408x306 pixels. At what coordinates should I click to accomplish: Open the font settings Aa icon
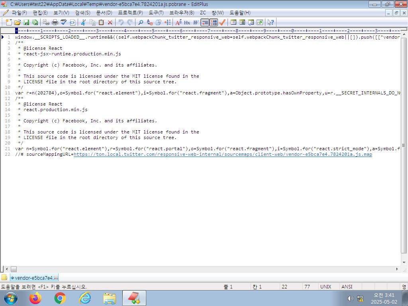pos(178,22)
